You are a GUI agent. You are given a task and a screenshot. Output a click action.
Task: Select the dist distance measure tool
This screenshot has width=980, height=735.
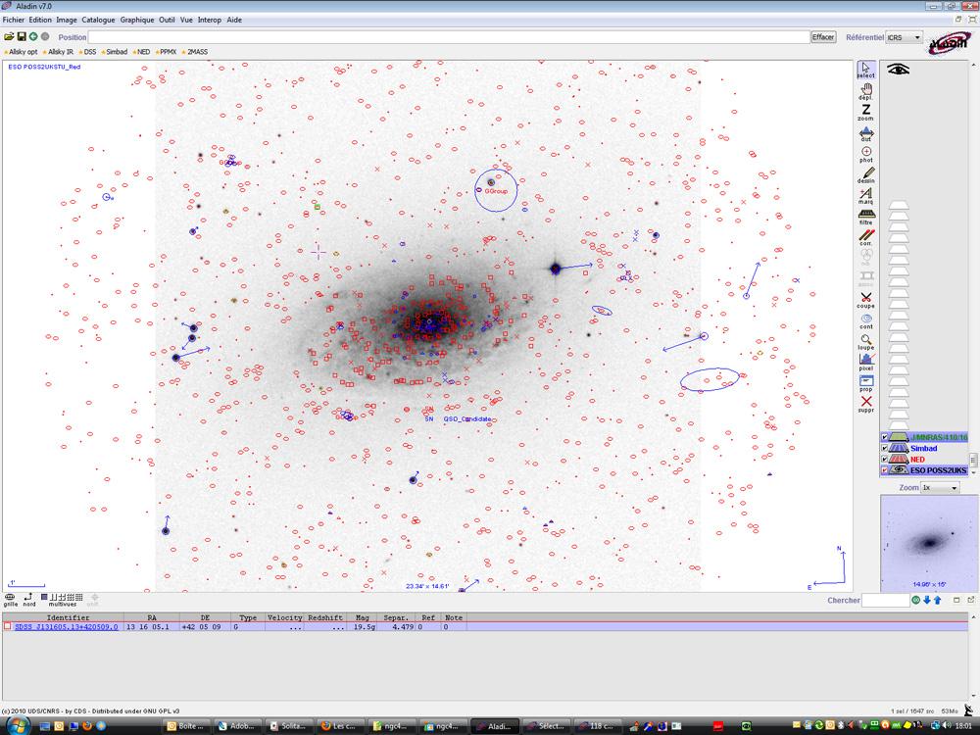pyautogui.click(x=865, y=133)
